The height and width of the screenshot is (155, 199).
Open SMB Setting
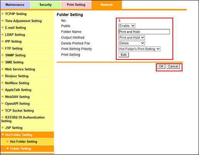click(x=27, y=62)
